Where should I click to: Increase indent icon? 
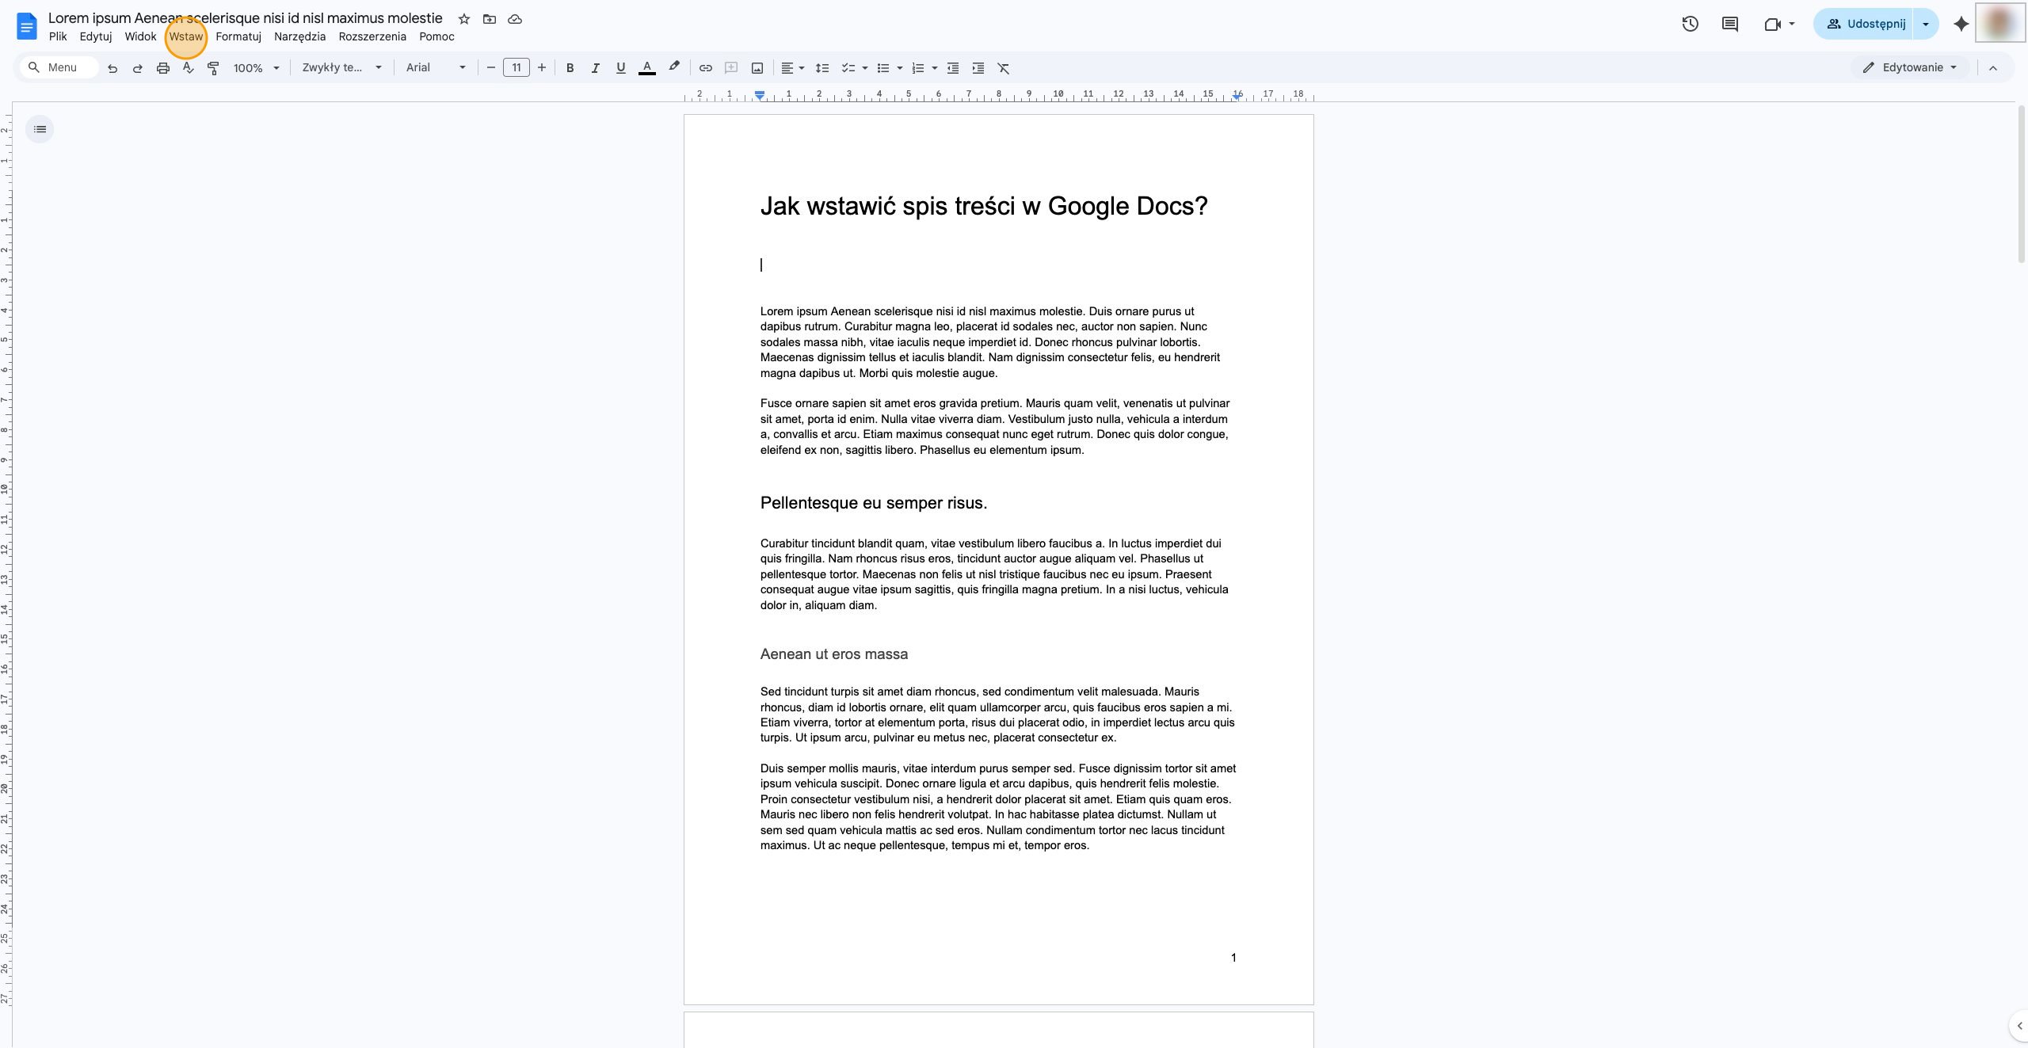pyautogui.click(x=978, y=68)
